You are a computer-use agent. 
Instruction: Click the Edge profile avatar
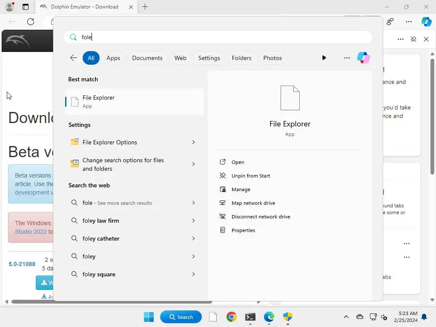point(10,7)
